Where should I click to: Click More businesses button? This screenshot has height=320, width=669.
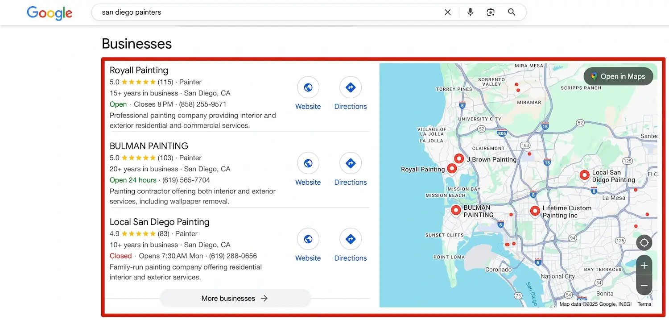(235, 298)
